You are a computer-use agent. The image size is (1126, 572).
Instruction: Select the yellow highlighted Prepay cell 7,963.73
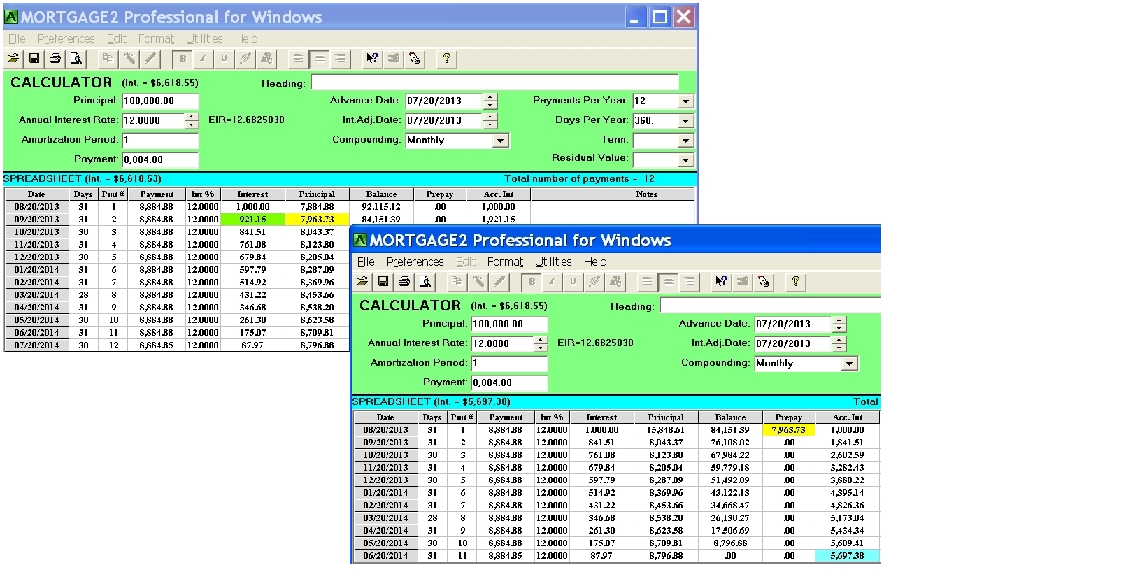click(x=788, y=430)
